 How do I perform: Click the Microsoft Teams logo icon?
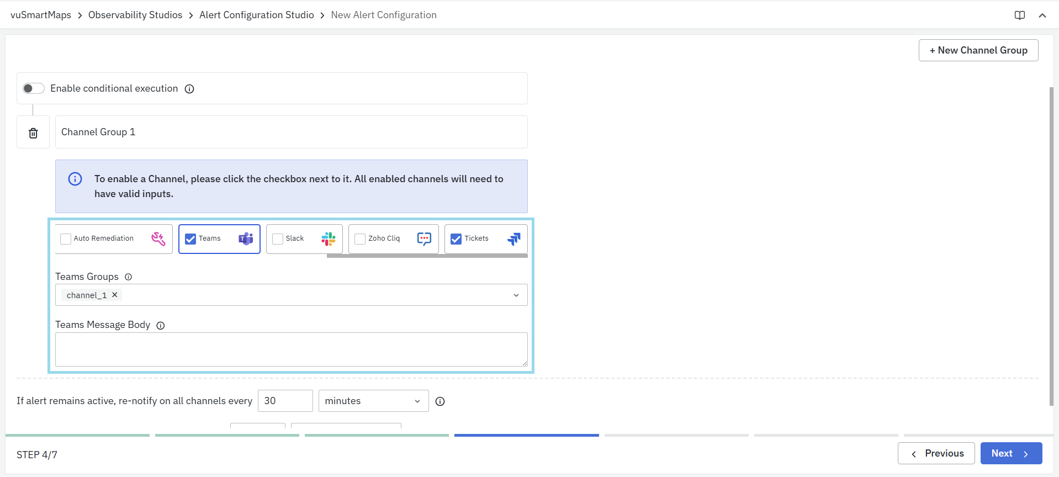tap(246, 239)
